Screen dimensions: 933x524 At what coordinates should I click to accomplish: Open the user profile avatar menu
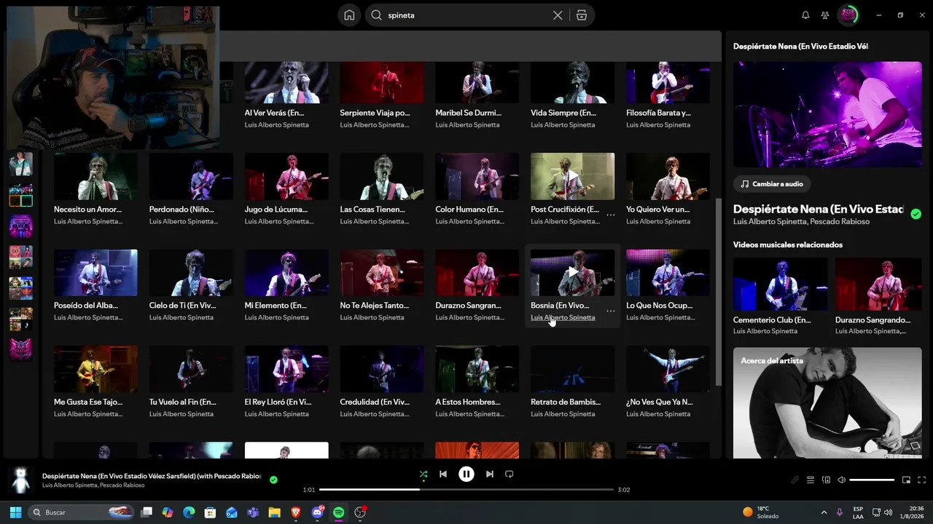point(848,15)
